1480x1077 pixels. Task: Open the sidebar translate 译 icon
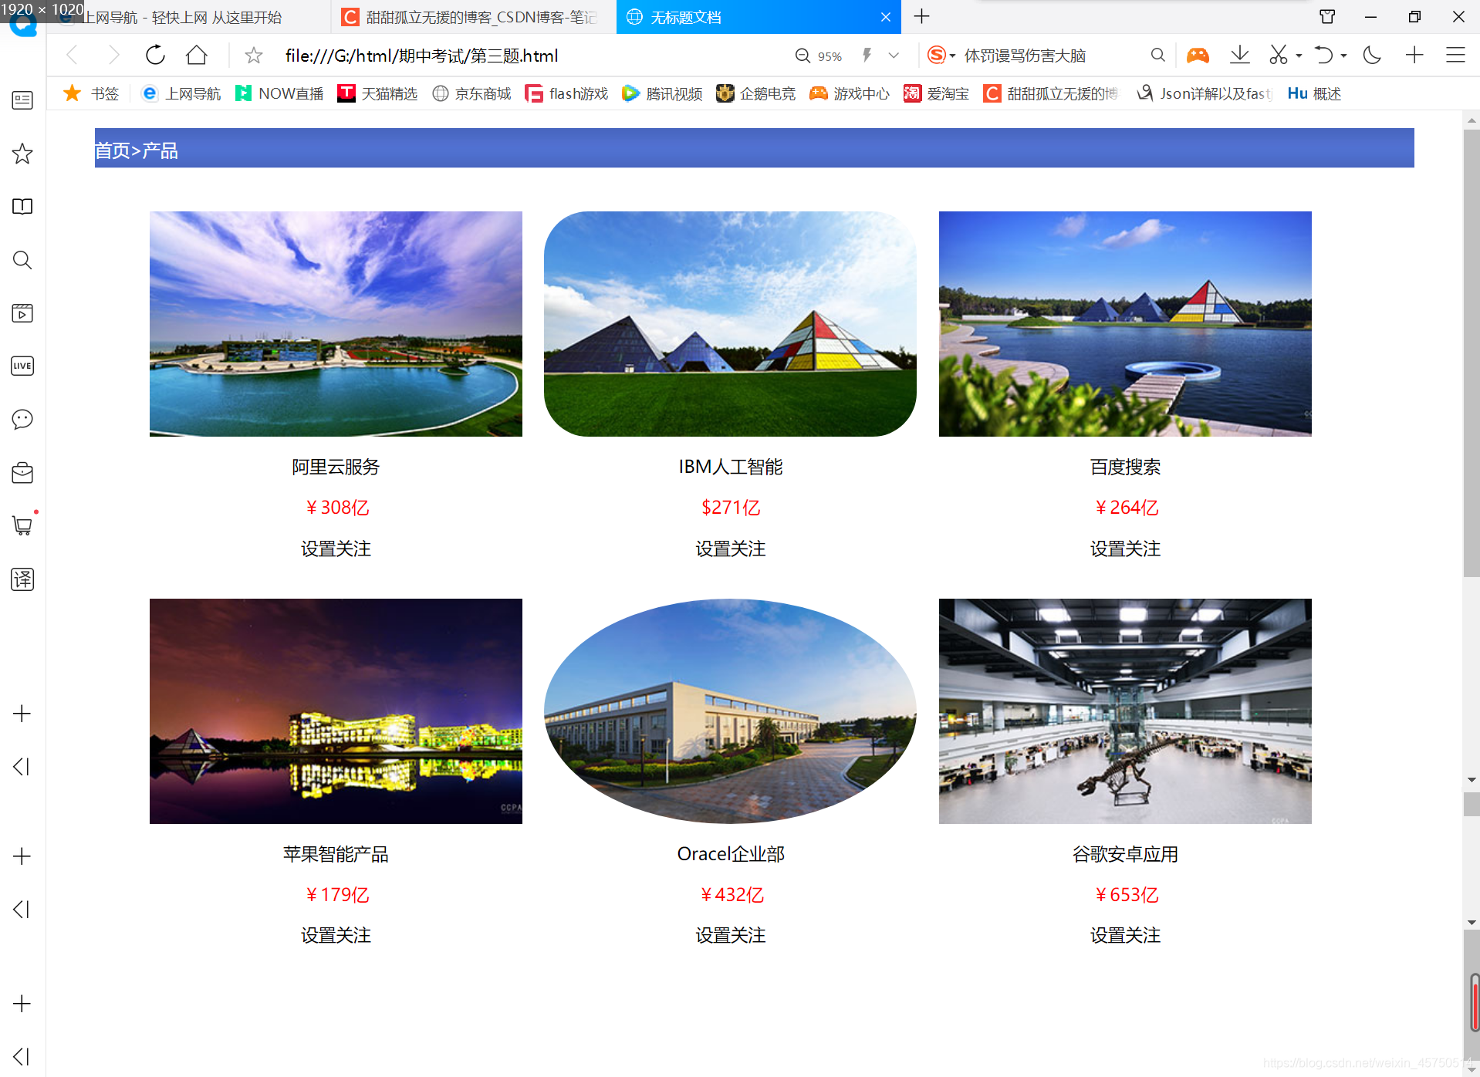click(x=22, y=579)
